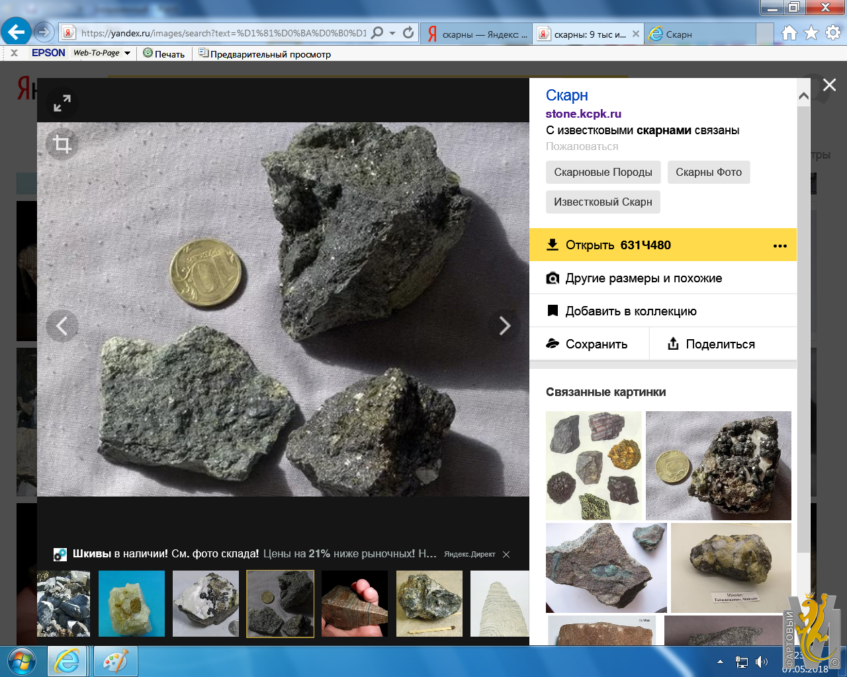Show hidden tray icons arrow
847x677 pixels.
720,661
